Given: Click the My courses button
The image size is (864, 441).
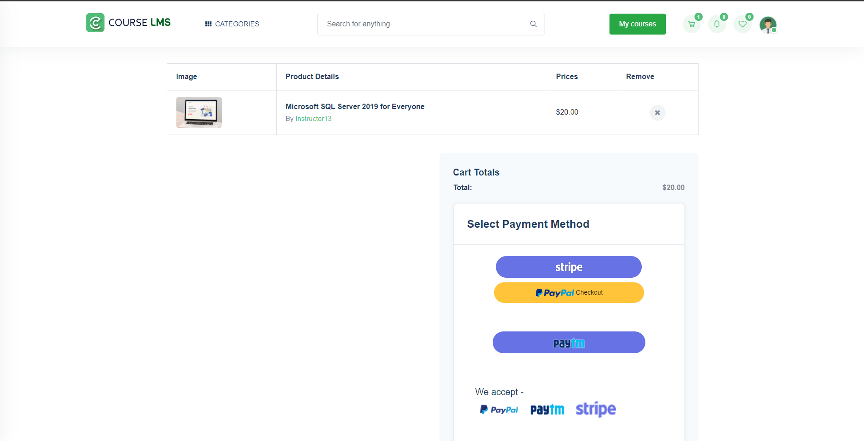Looking at the screenshot, I should pyautogui.click(x=637, y=24).
